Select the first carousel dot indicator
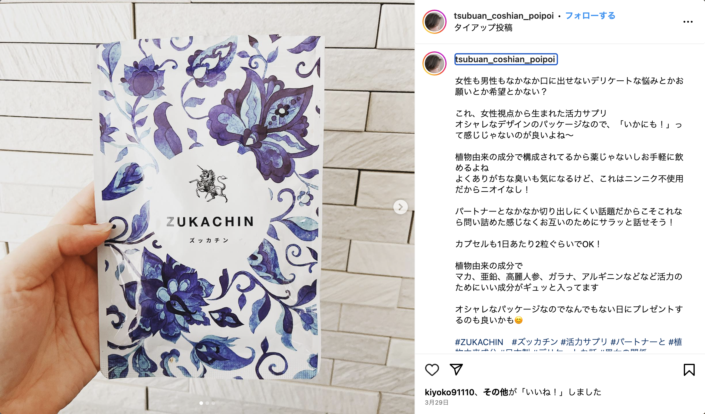 201,403
